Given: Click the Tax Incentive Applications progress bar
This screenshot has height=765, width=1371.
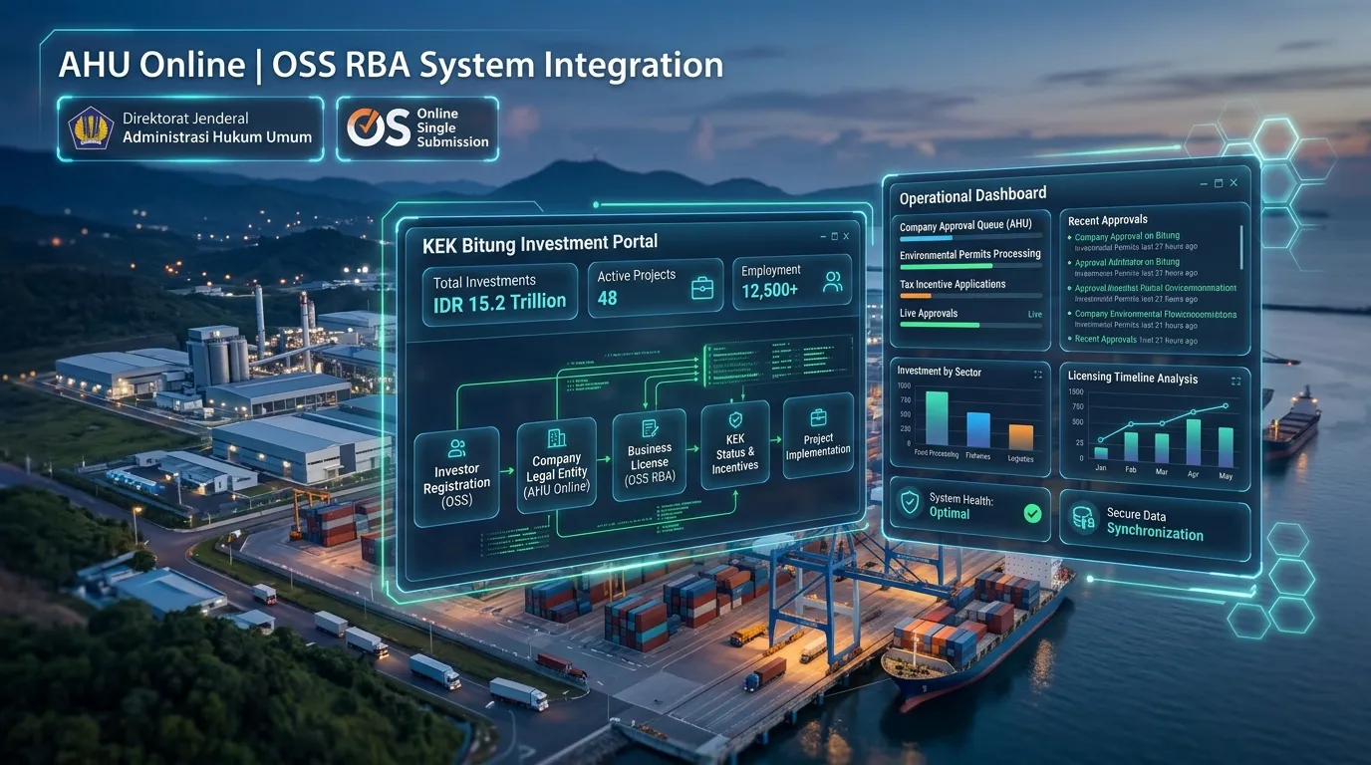Looking at the screenshot, I should point(970,296).
